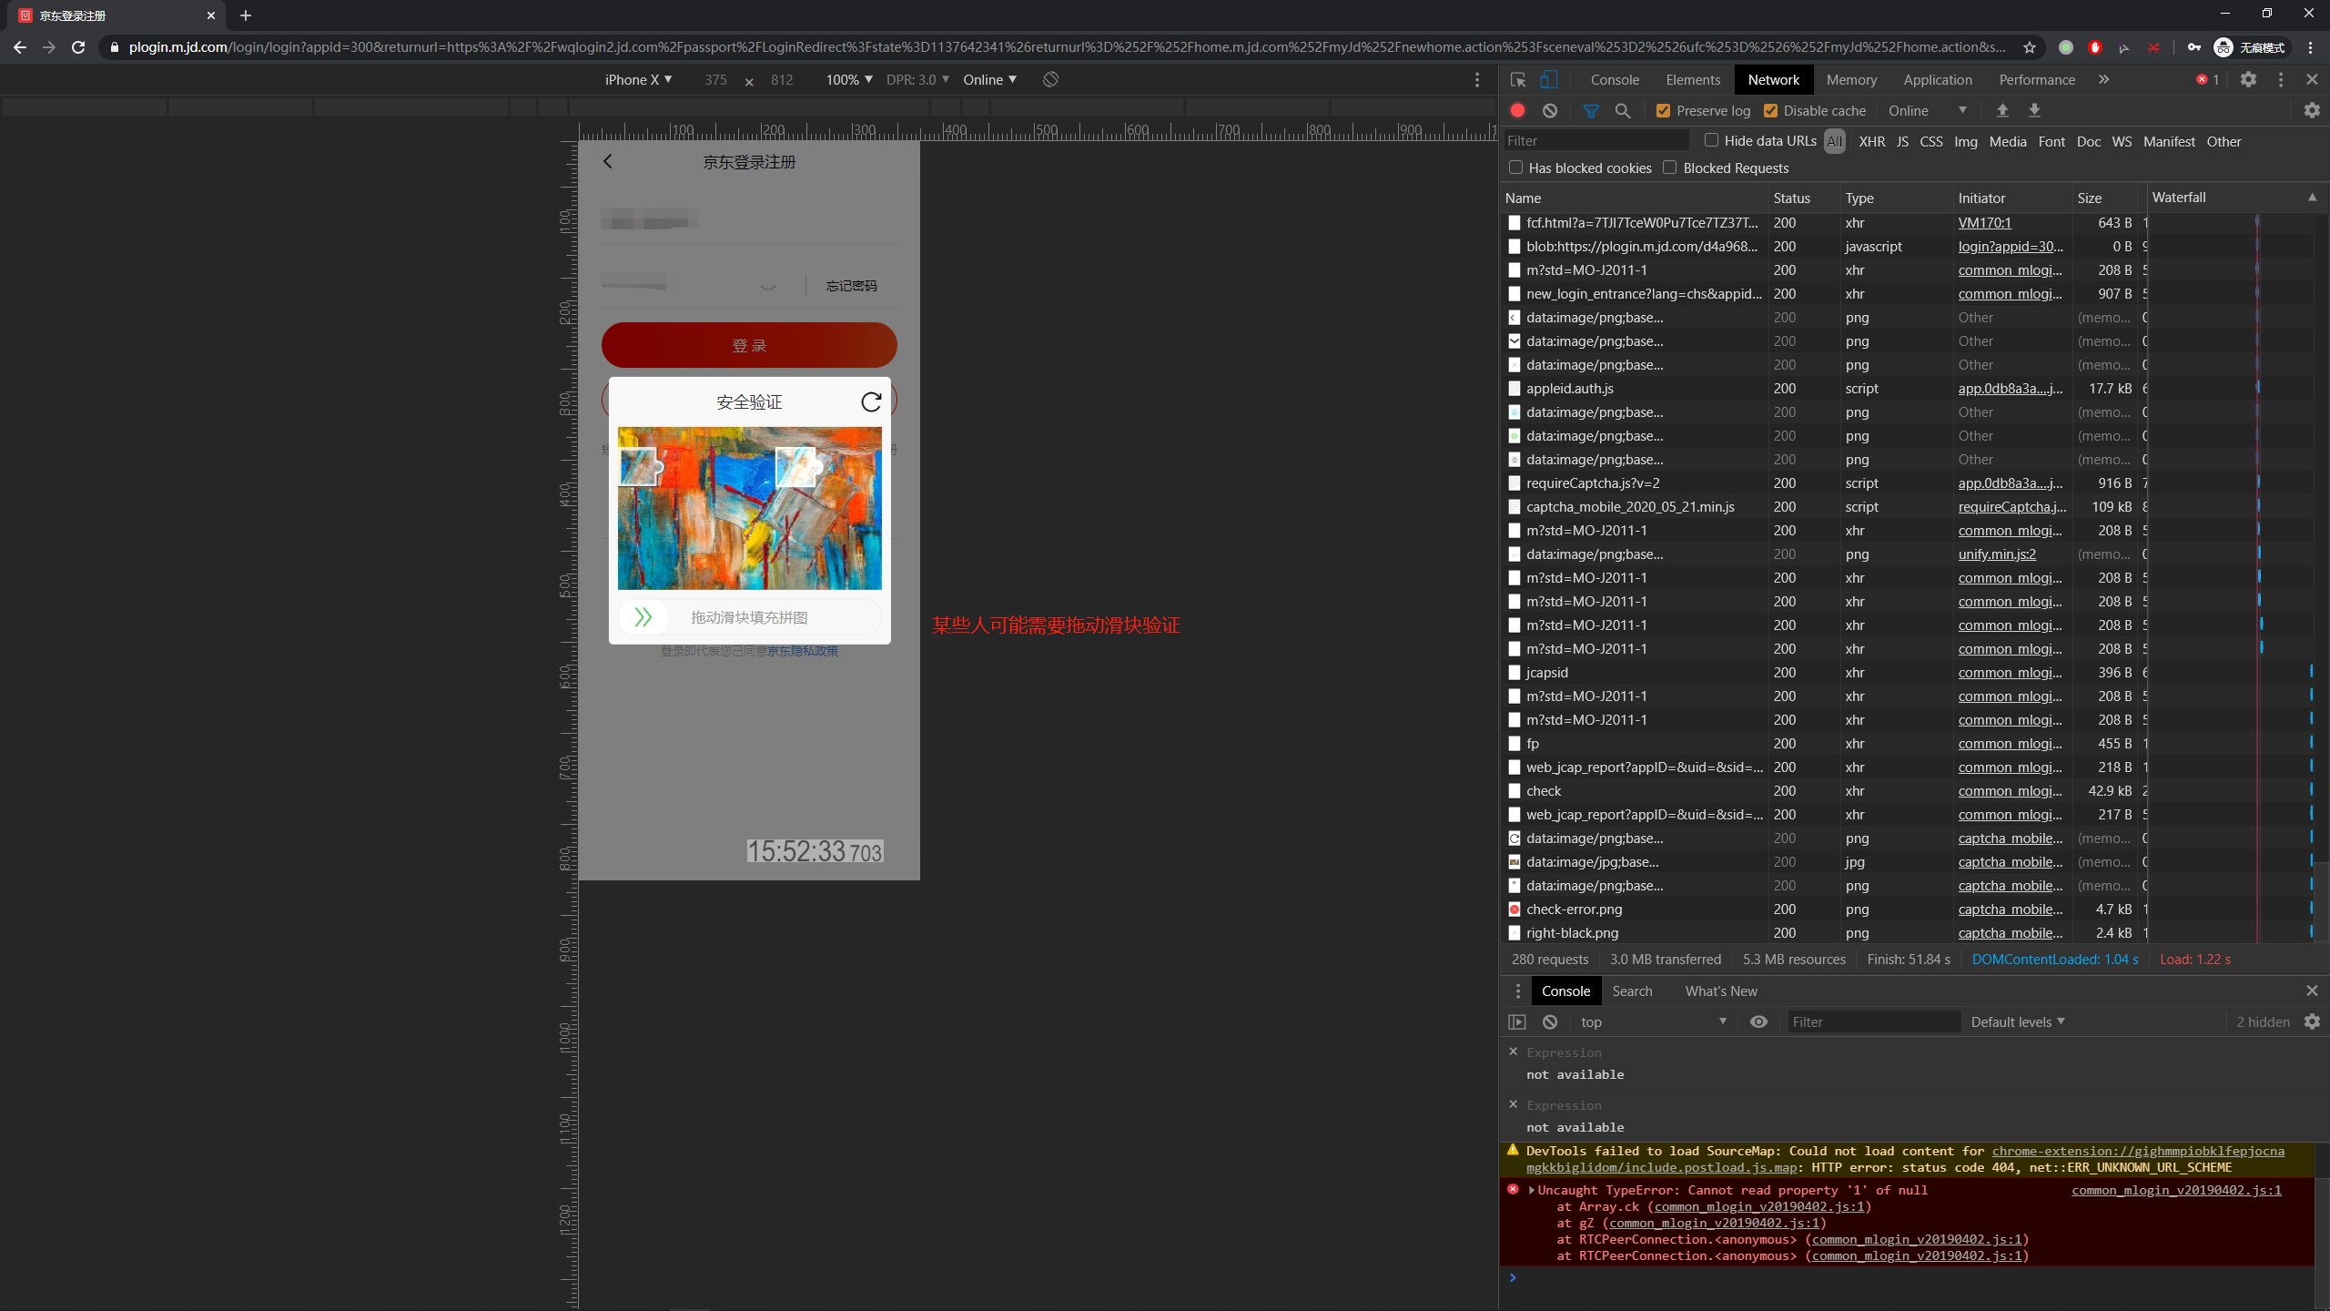Click the search magnifier icon in DevTools

pyautogui.click(x=1623, y=110)
